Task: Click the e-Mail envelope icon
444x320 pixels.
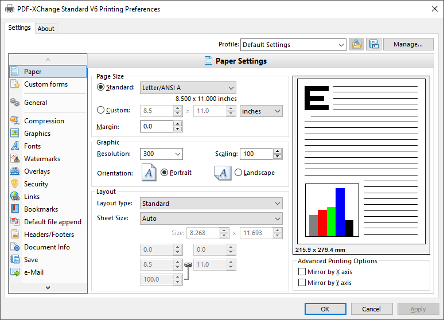Action: [15, 272]
